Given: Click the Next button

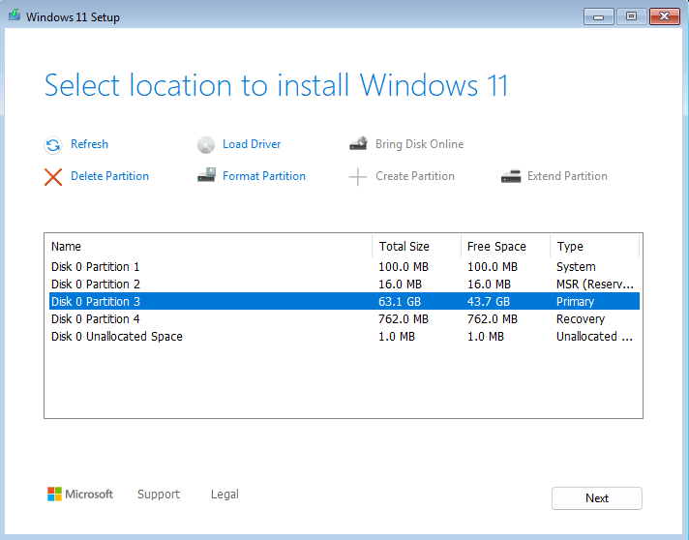Looking at the screenshot, I should point(597,498).
